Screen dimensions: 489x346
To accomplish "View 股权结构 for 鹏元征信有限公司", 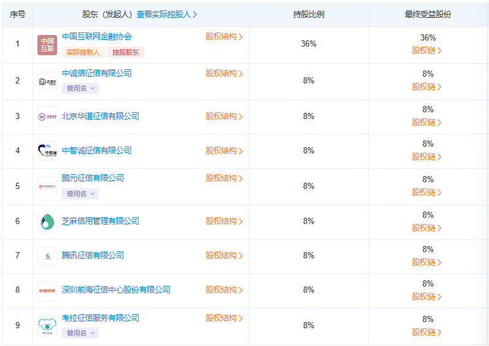I will coord(224,178).
